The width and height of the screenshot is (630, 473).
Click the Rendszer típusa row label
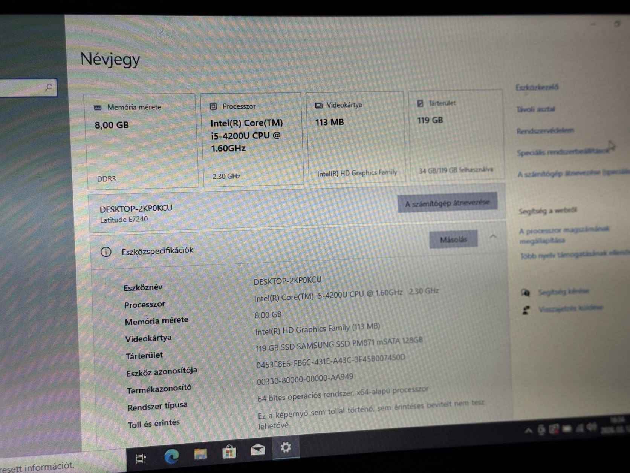click(x=157, y=407)
